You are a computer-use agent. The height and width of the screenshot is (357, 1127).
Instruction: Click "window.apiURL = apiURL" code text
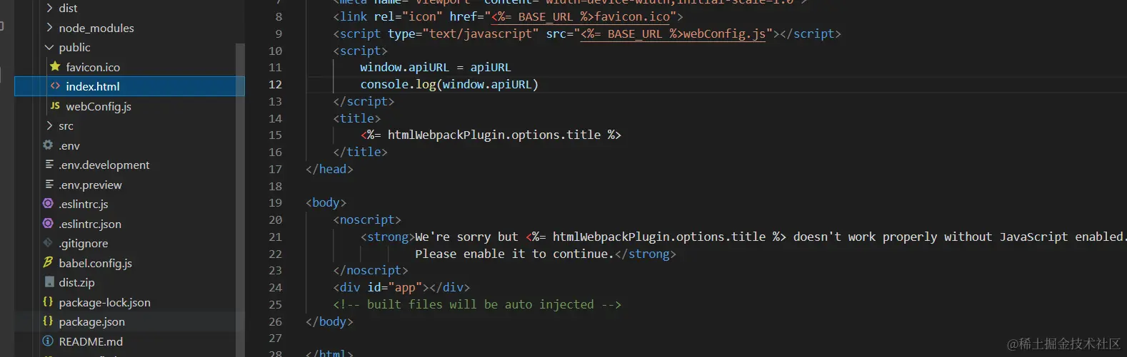click(x=436, y=67)
